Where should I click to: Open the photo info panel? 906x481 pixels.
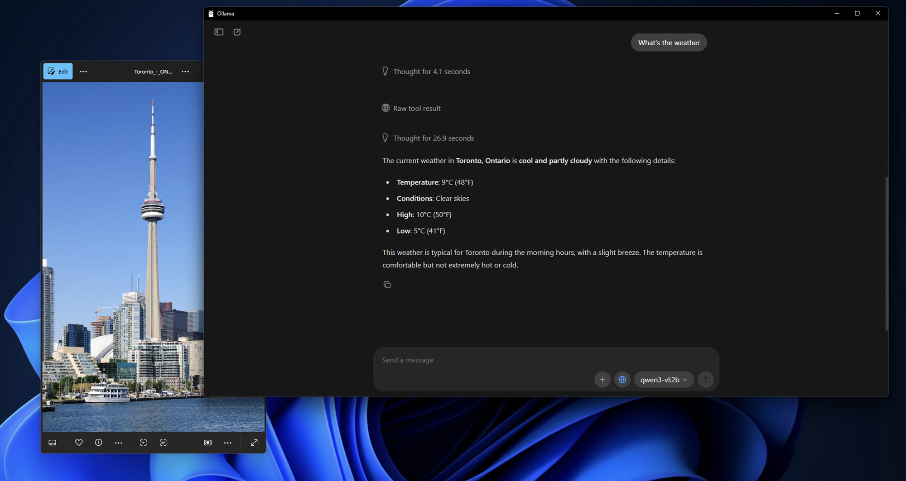click(98, 443)
